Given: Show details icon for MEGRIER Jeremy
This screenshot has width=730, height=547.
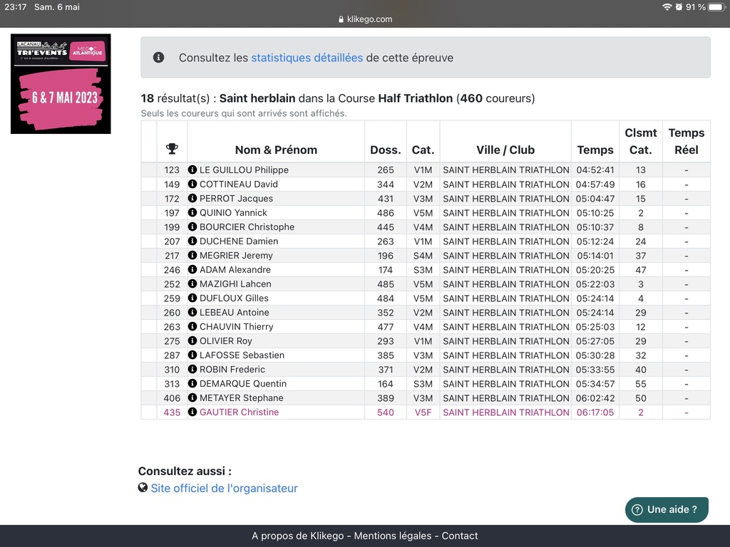Looking at the screenshot, I should (192, 256).
